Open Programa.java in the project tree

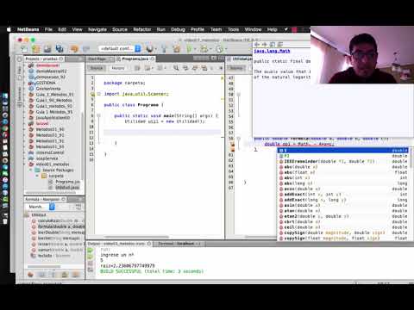click(x=67, y=182)
